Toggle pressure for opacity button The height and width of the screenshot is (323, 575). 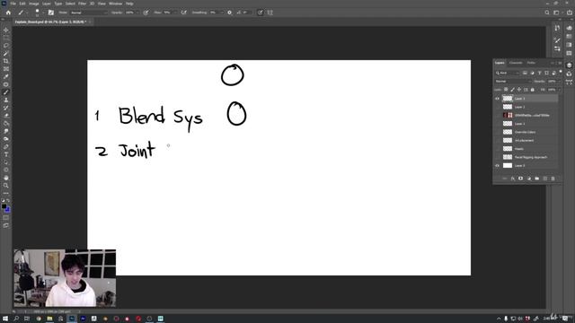click(x=146, y=13)
